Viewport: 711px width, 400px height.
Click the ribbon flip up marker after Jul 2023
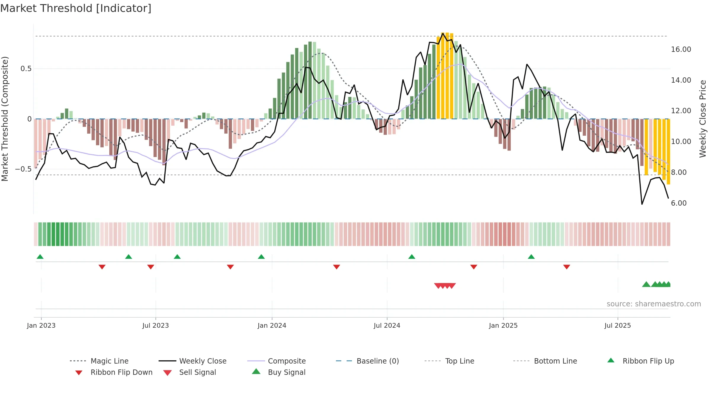click(177, 257)
